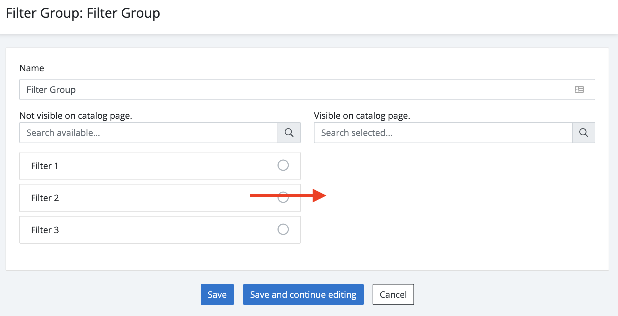This screenshot has height=316, width=618.
Task: Focus the Search selected input
Action: click(x=443, y=133)
